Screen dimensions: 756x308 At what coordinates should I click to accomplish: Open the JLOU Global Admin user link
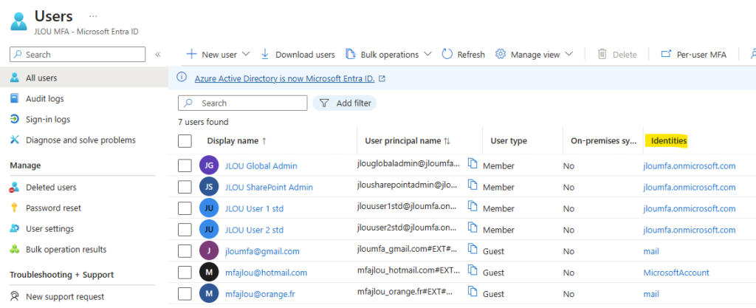261,165
